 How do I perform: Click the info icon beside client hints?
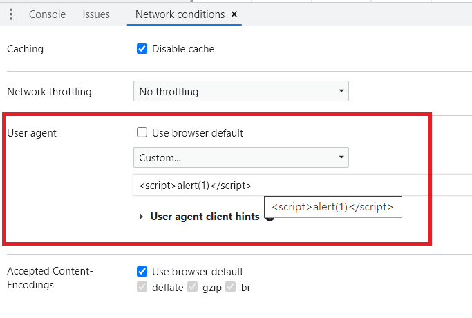click(x=270, y=218)
